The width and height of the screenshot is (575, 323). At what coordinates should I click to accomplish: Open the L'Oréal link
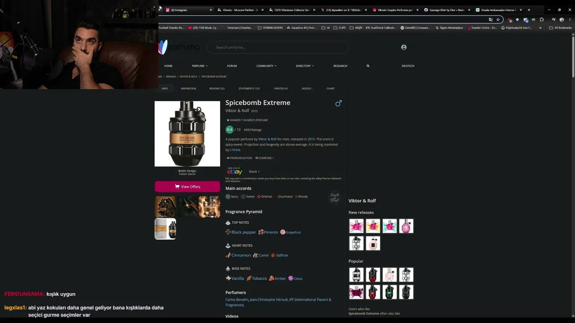pyautogui.click(x=235, y=150)
